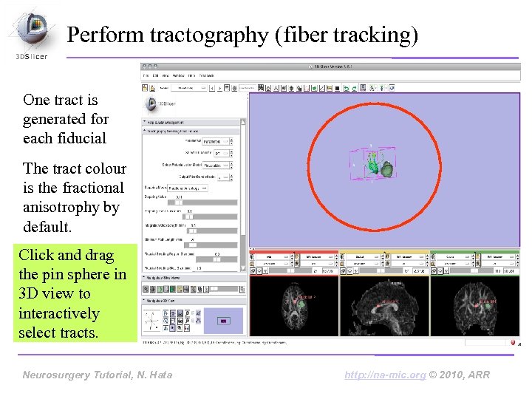Click the sagittal brain slice image

tap(384, 306)
